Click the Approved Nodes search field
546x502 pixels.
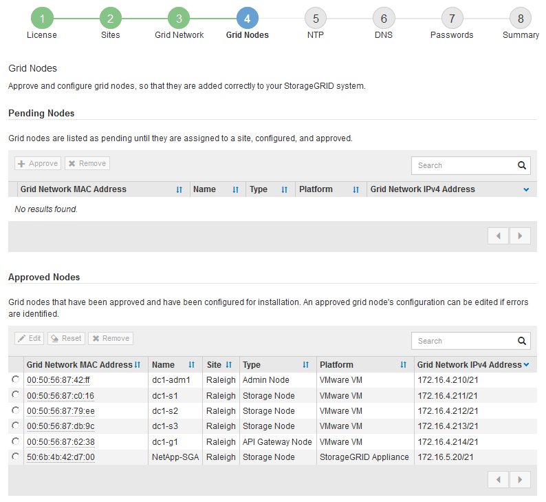tap(464, 341)
